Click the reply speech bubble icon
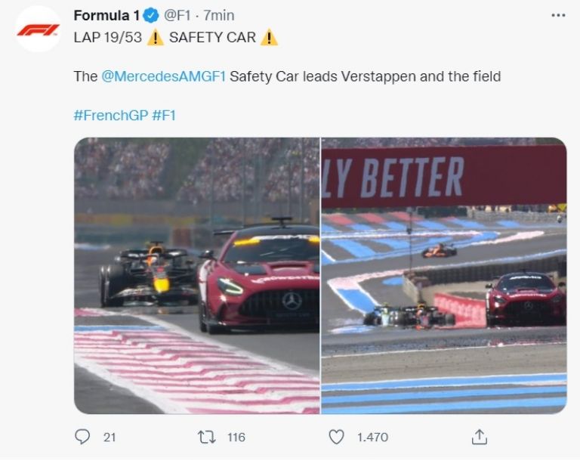 [x=82, y=437]
